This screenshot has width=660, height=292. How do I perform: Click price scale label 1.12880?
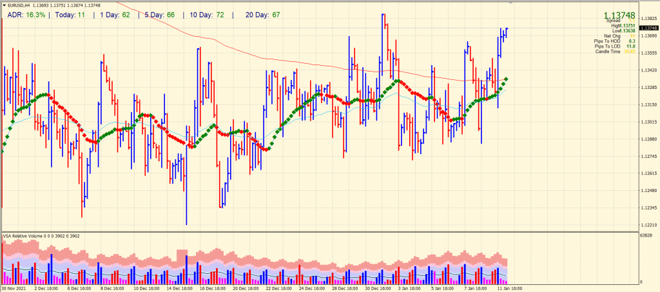click(x=648, y=139)
